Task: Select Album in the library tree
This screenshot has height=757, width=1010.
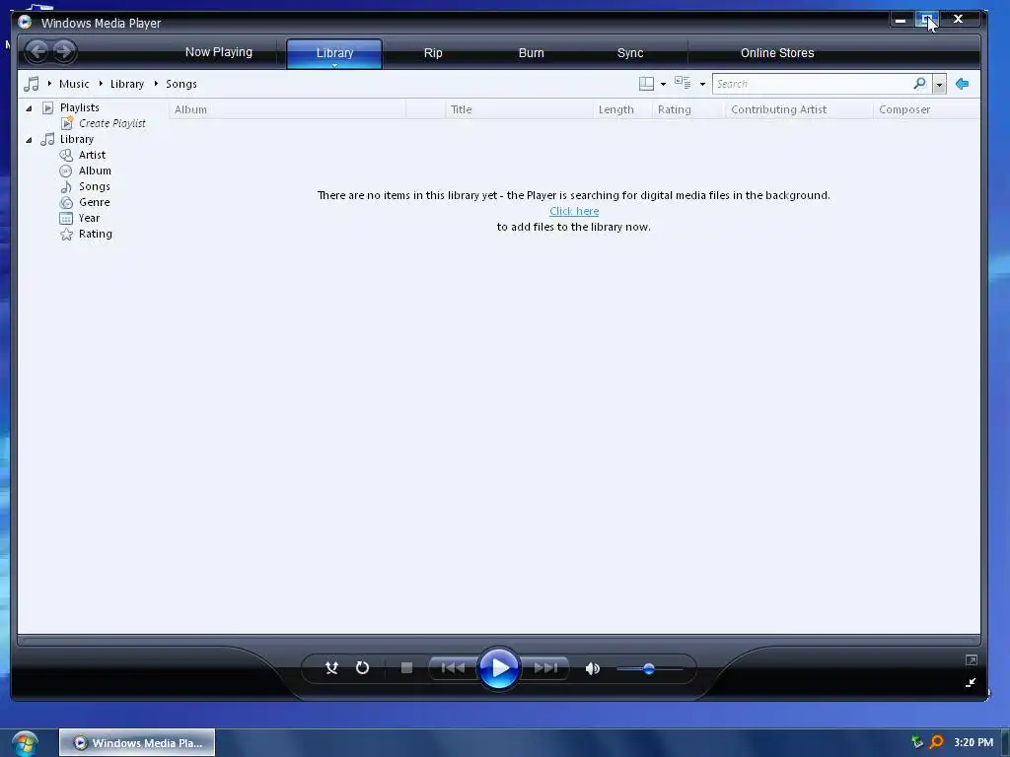Action: [x=95, y=171]
